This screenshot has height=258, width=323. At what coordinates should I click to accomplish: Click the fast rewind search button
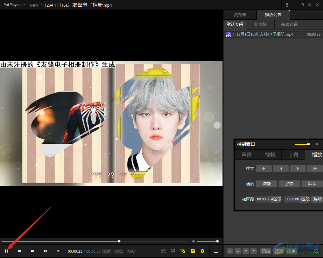264,168
